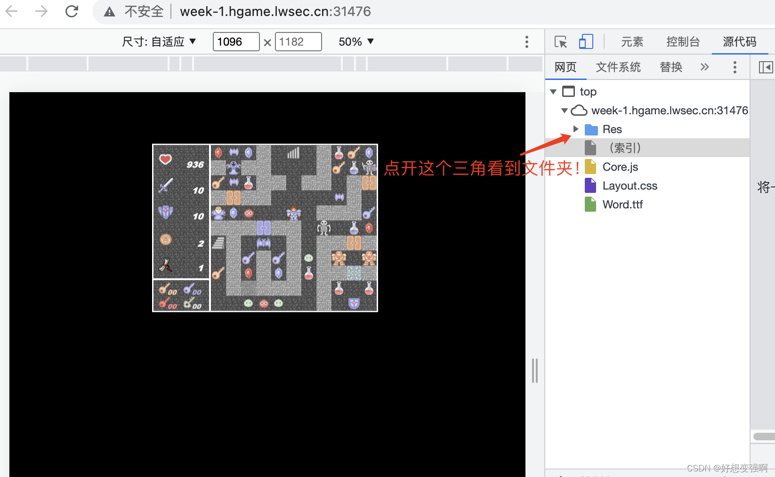Image resolution: width=775 pixels, height=477 pixels.
Task: Click the cloud domain icon
Action: pos(579,111)
